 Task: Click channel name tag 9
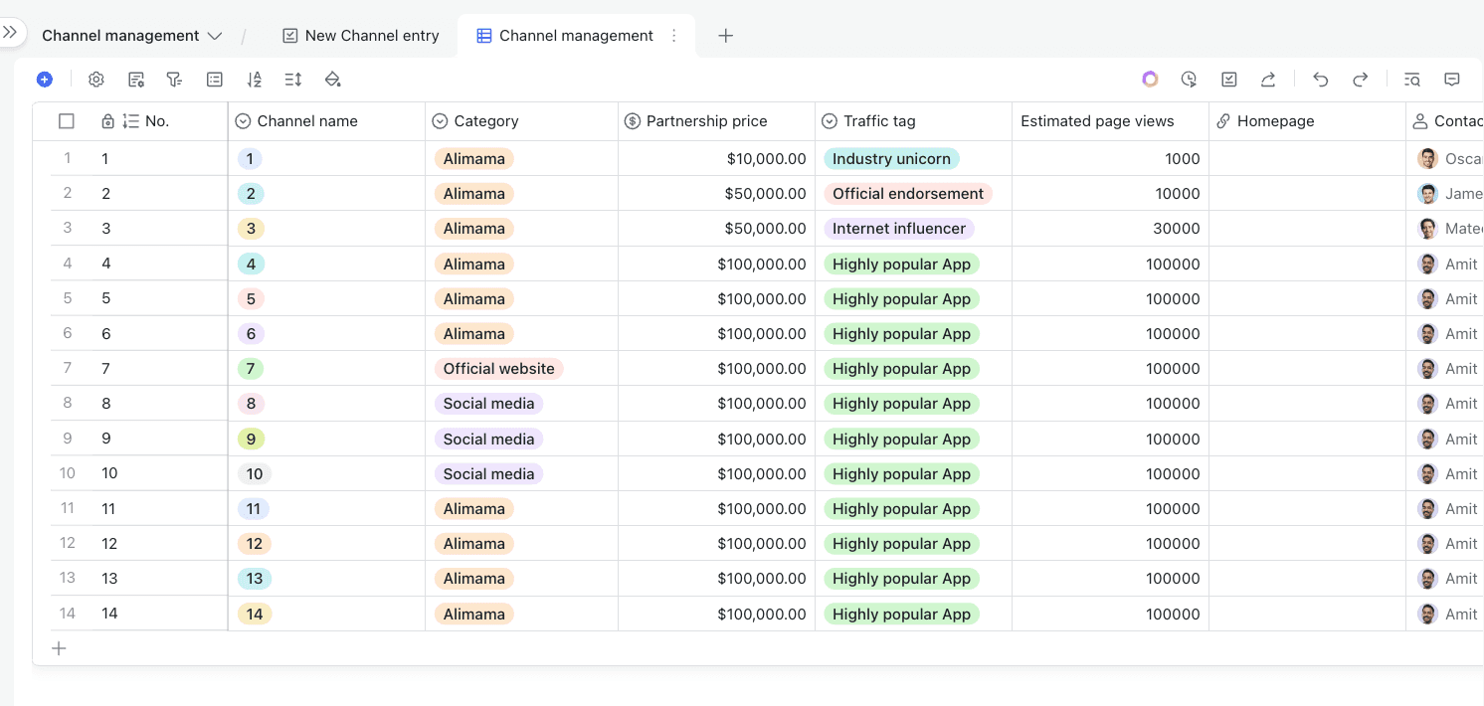(x=251, y=439)
